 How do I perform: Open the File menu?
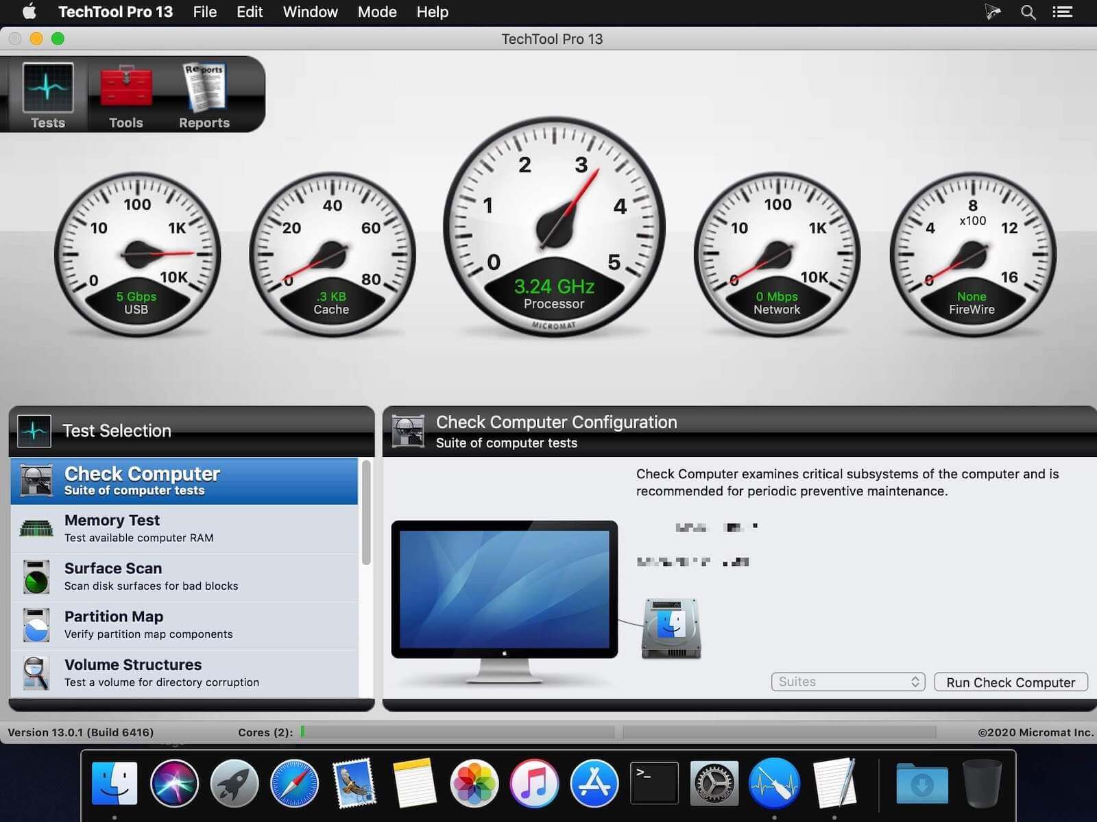(x=204, y=12)
